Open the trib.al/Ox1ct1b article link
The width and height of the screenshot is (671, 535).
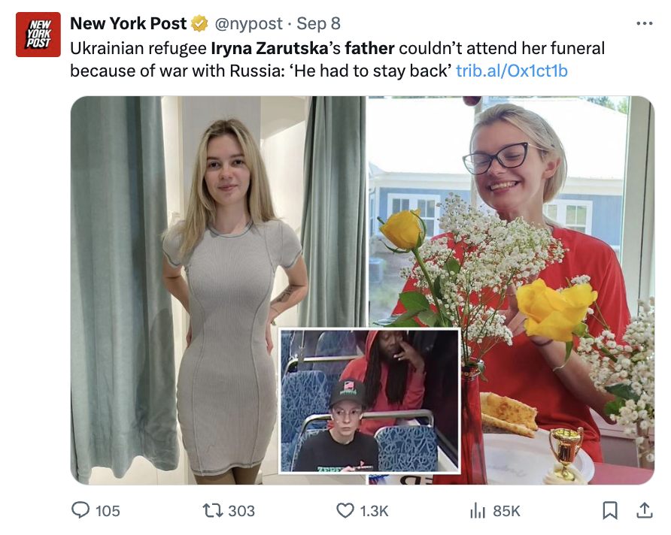(512, 71)
